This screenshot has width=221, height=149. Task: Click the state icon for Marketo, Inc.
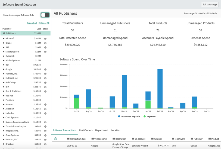click(x=45, y=74)
